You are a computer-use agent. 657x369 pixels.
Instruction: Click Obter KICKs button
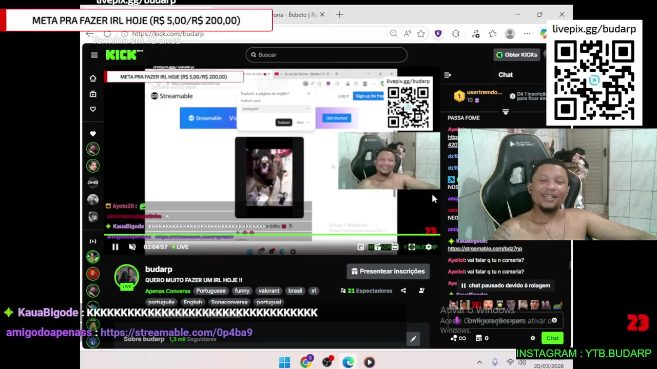tap(516, 55)
